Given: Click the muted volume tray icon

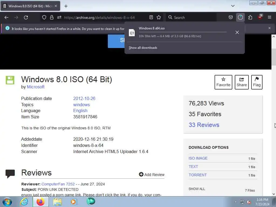Looking at the screenshot, I should click(x=249, y=202).
